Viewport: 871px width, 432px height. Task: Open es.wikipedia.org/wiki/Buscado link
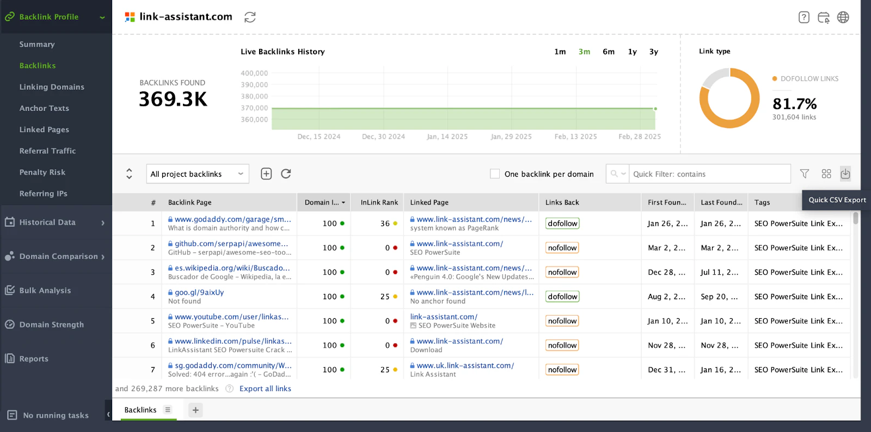(x=232, y=268)
